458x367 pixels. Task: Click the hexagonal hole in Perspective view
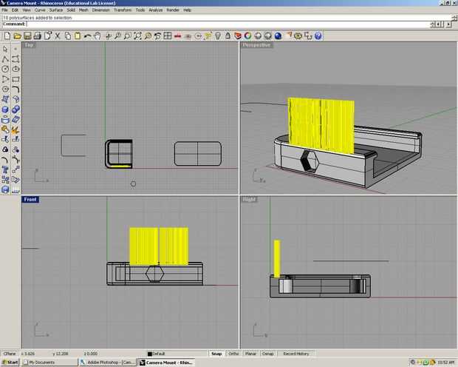coord(310,161)
